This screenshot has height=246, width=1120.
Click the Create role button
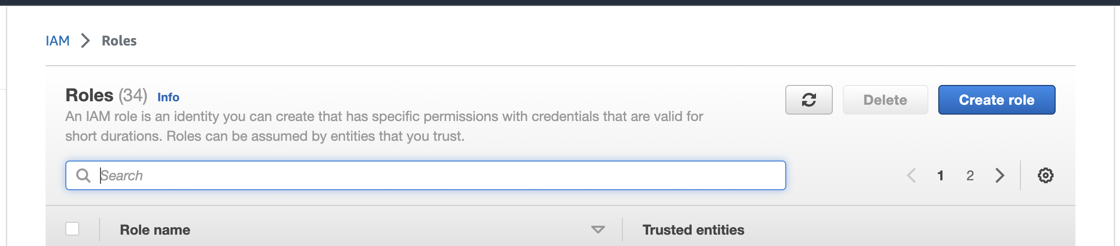point(996,100)
